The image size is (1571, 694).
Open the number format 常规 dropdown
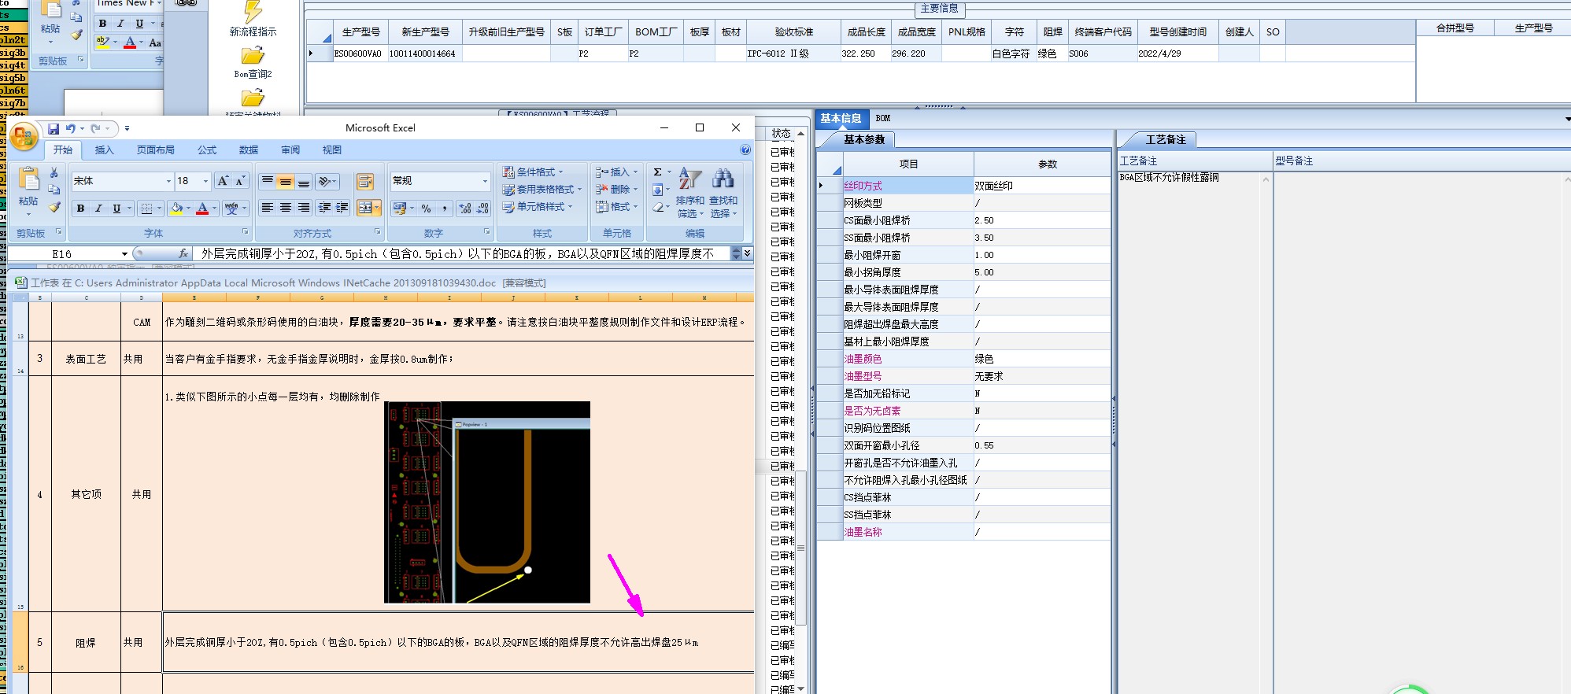click(x=485, y=181)
